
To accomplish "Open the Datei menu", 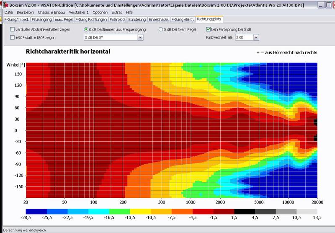I will (8, 13).
